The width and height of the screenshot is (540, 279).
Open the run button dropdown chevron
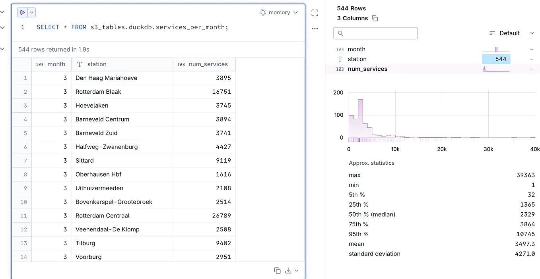tap(31, 12)
